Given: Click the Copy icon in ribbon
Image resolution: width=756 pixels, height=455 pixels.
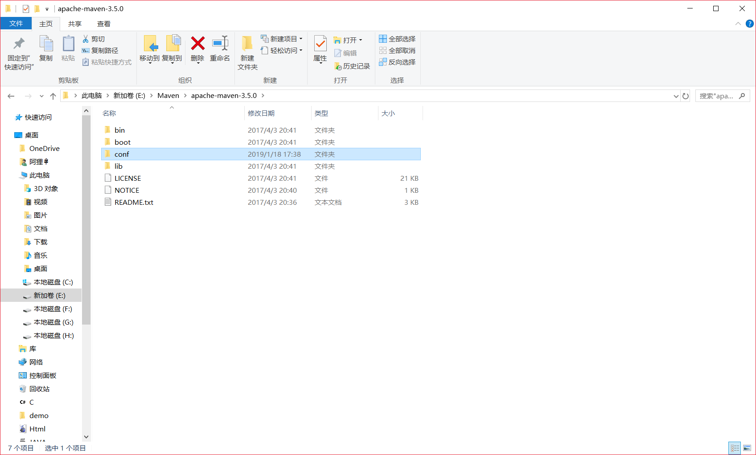Looking at the screenshot, I should tap(46, 49).
